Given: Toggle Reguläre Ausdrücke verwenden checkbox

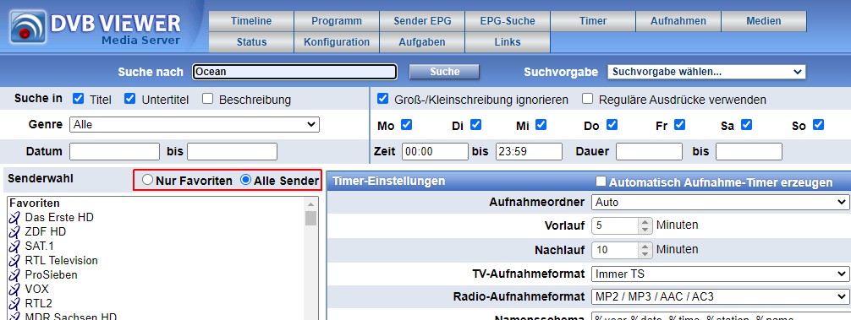Looking at the screenshot, I should coord(587,99).
